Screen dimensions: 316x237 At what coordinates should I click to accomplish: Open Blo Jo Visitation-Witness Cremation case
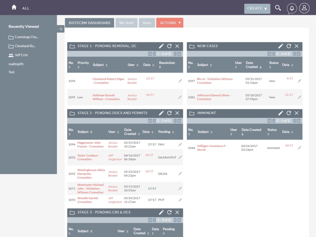[x=215, y=81]
